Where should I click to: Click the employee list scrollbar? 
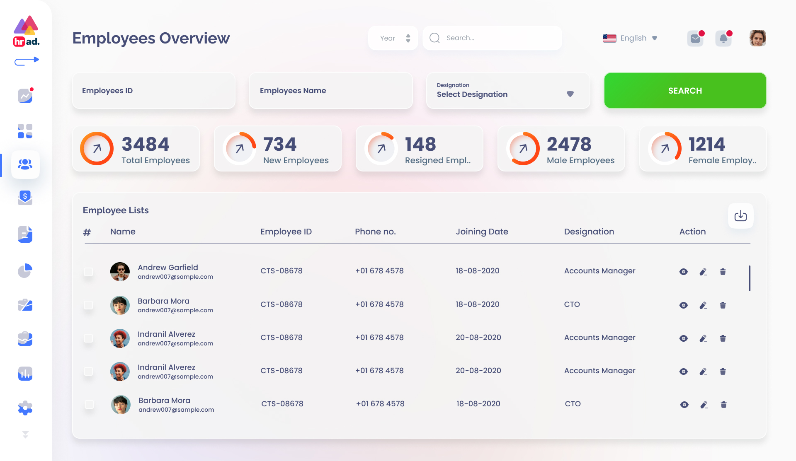(x=750, y=278)
